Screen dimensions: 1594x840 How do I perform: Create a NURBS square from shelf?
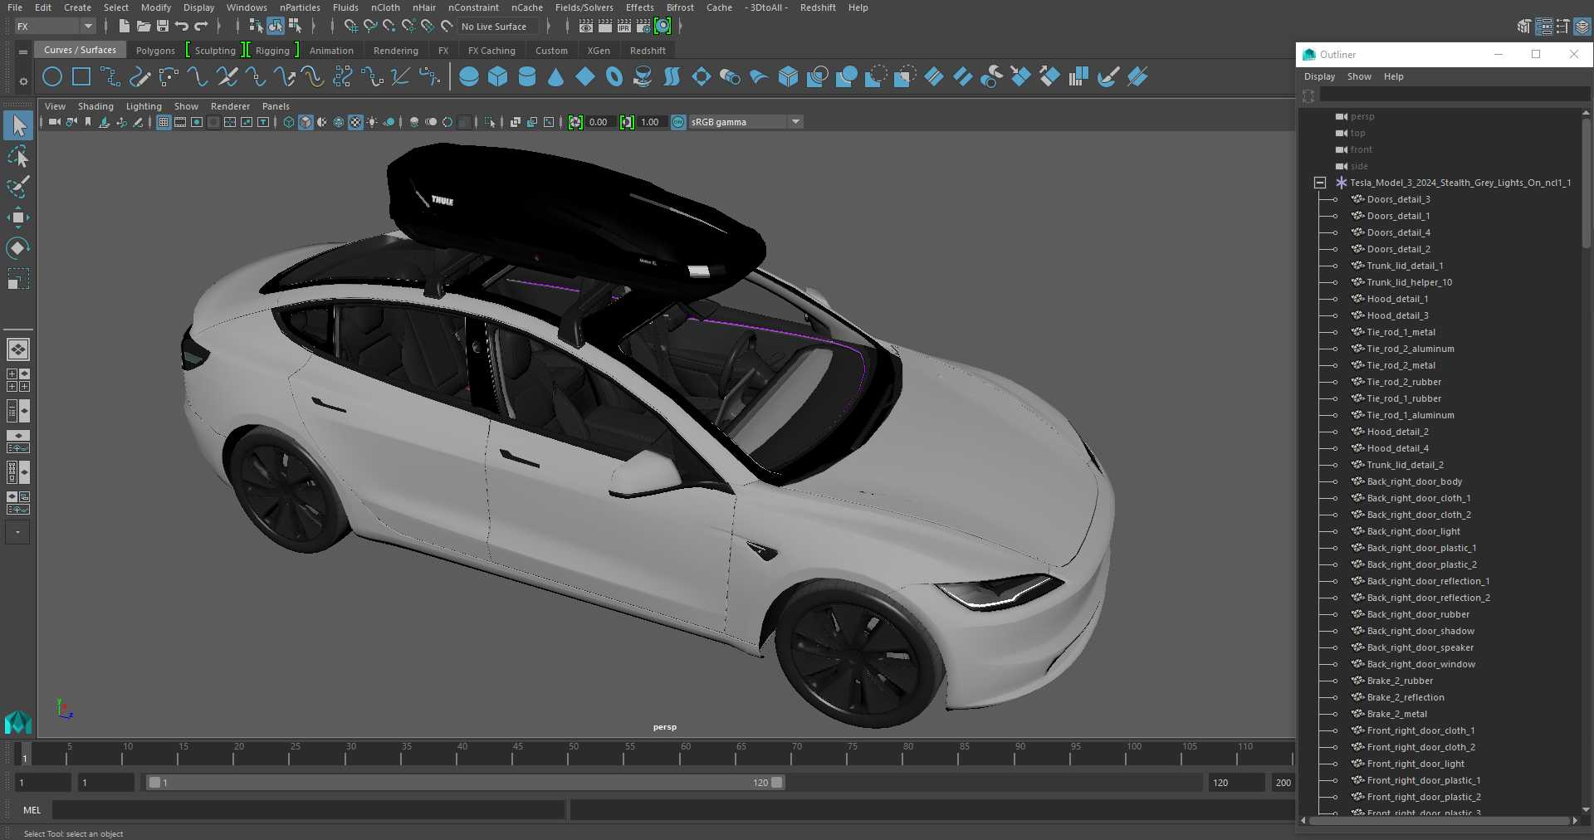pyautogui.click(x=81, y=77)
